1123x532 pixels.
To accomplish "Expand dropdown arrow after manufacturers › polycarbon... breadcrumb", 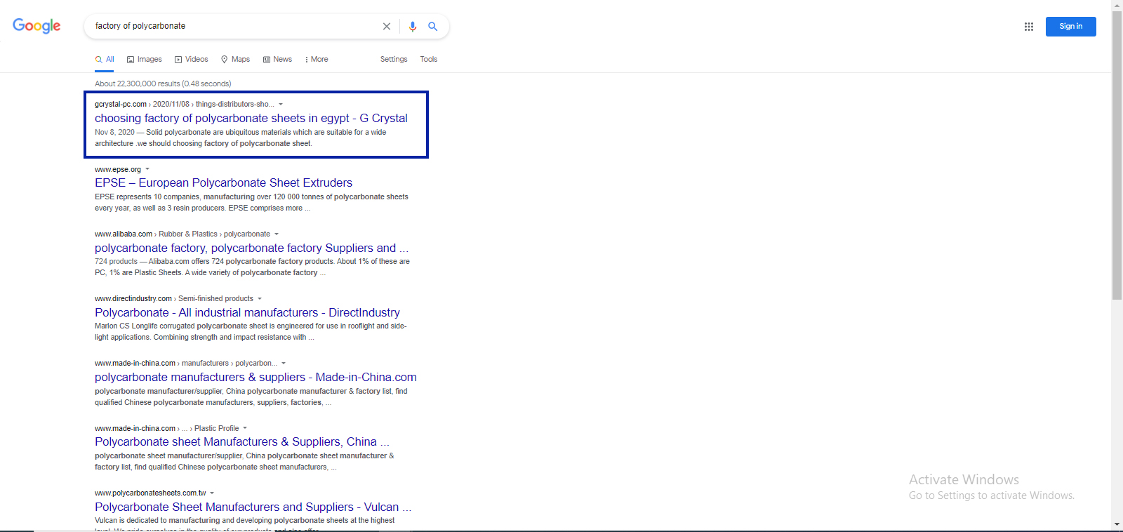I will (x=284, y=364).
